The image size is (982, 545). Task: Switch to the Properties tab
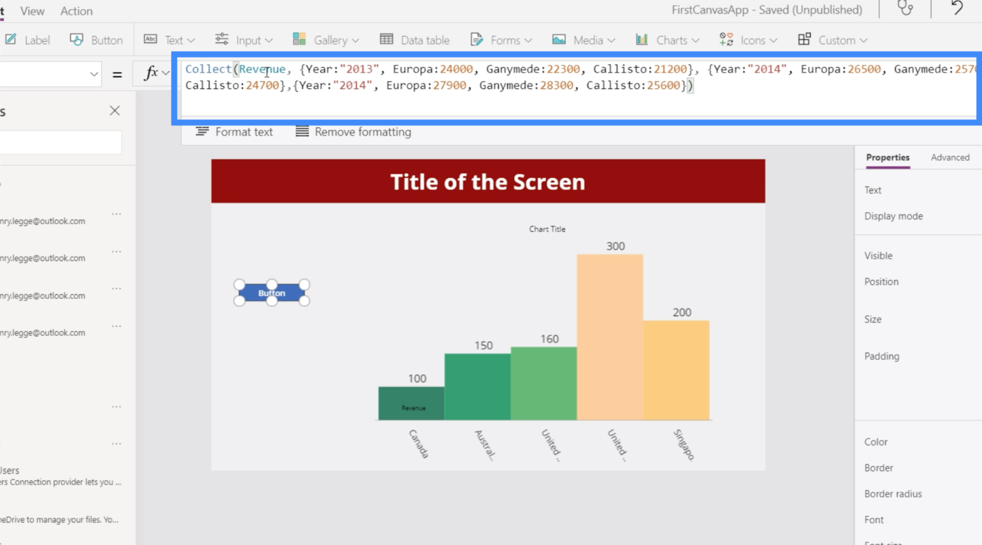[x=888, y=158]
